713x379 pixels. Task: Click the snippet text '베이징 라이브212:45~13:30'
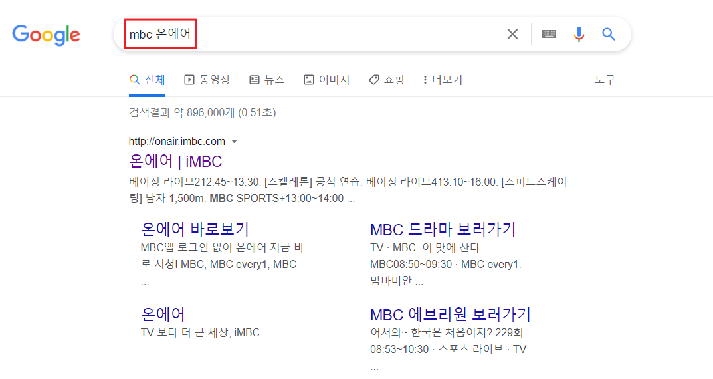195,182
